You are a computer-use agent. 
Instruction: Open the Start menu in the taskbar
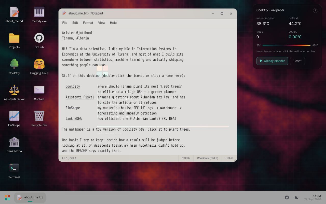point(7,198)
